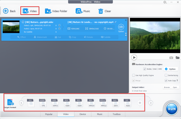Select MP4 MPEG4 format
Image resolution: width=181 pixels, height=119 pixels.
pos(91,103)
